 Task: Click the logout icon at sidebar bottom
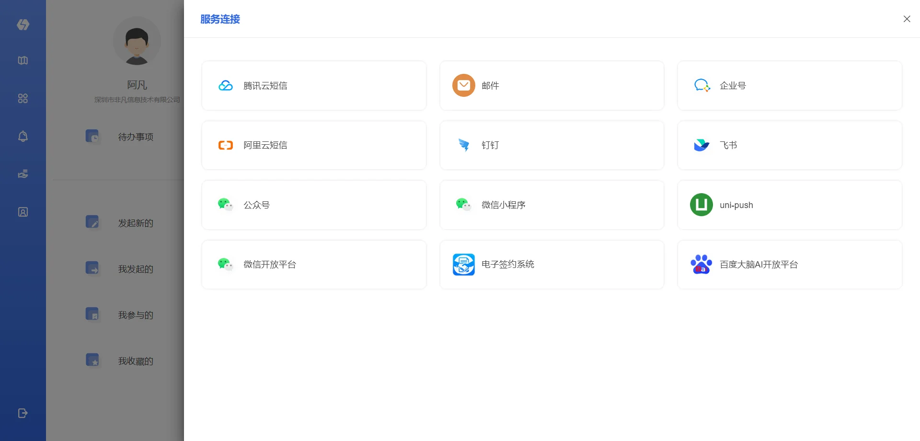[x=23, y=413]
